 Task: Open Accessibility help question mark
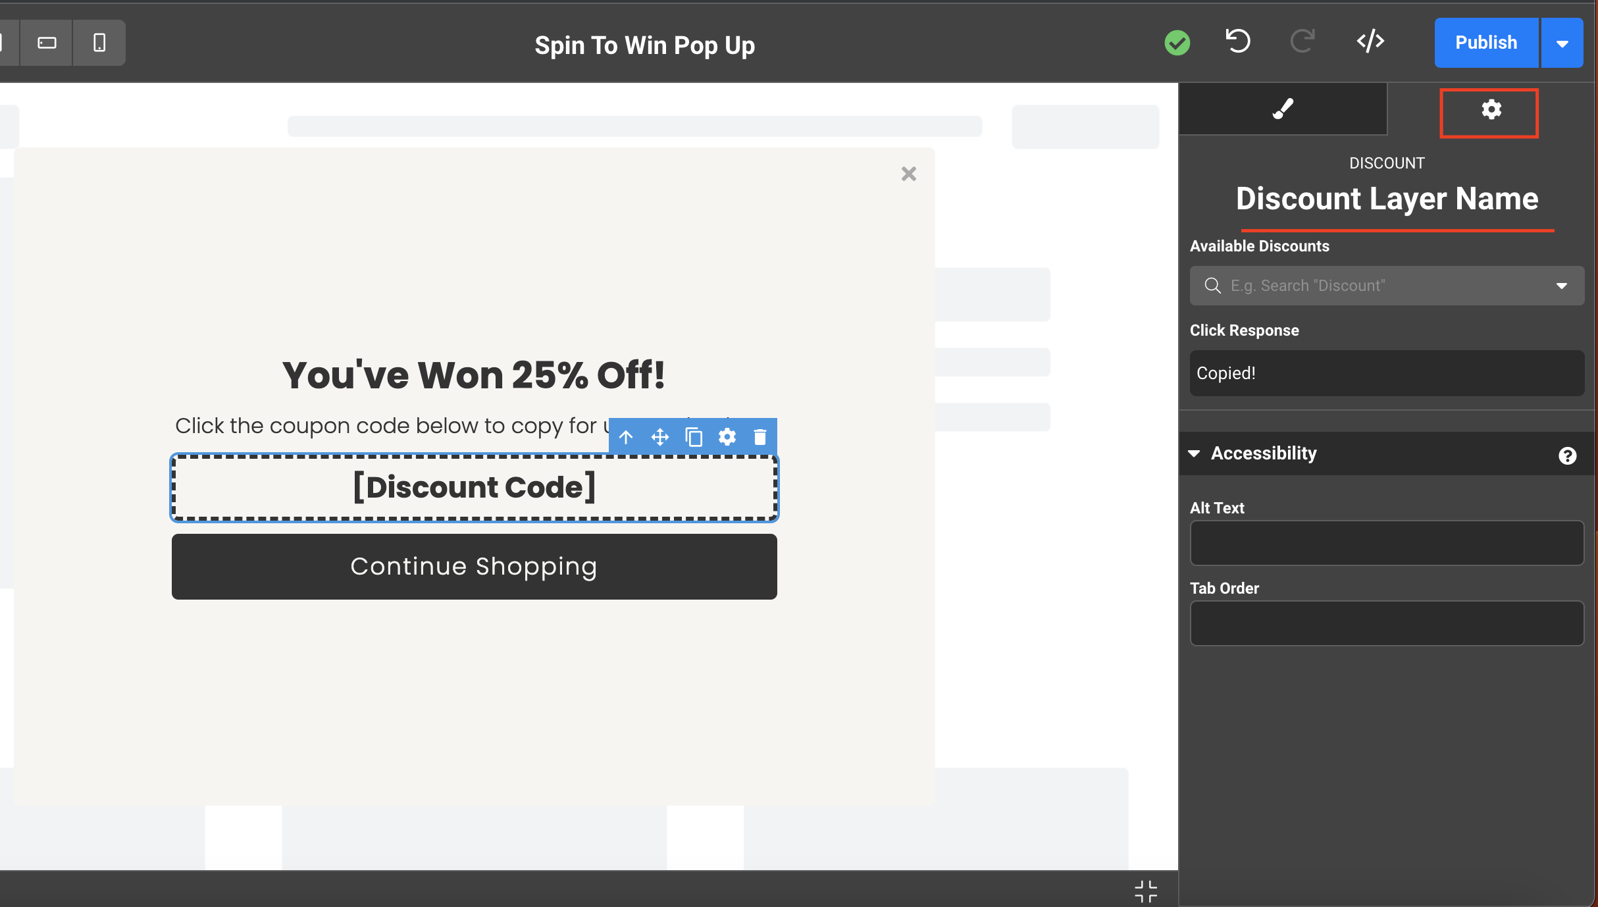pos(1567,455)
